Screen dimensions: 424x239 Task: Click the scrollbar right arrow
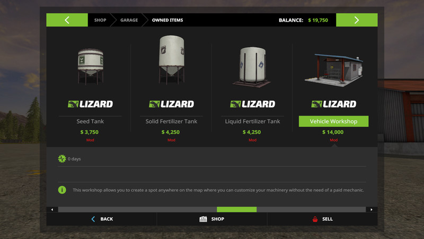click(x=372, y=209)
